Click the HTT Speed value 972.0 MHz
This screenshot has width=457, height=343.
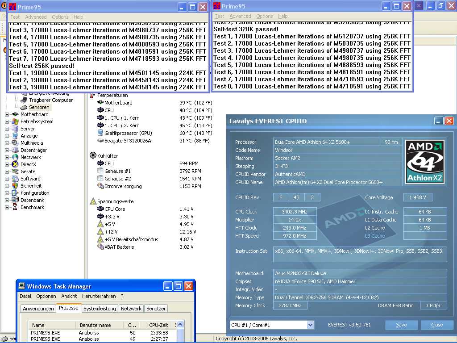click(295, 236)
